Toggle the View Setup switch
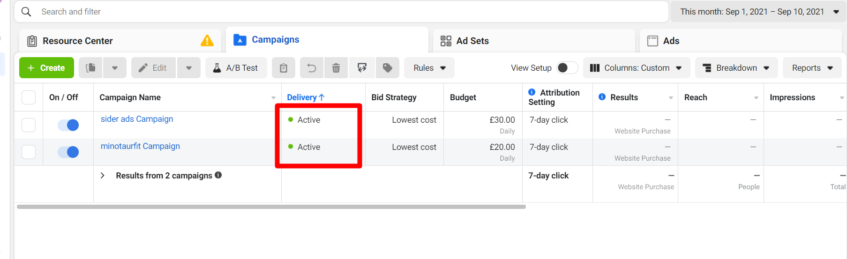Viewport: 847px width, 259px height. pyautogui.click(x=567, y=68)
